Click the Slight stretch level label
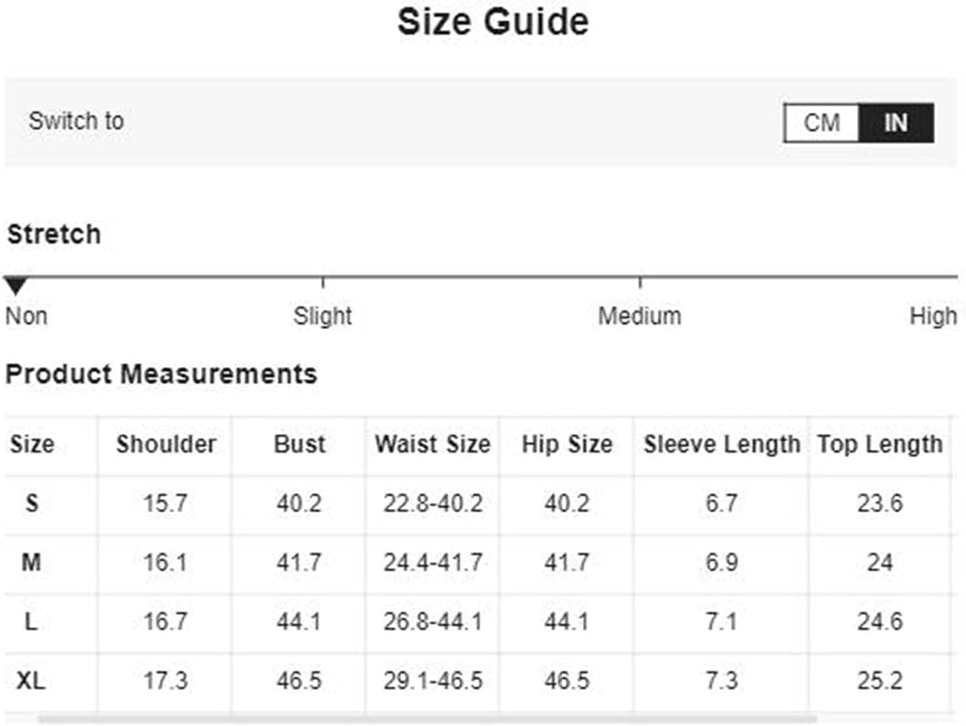Viewport: 966px width, 726px height. pyautogui.click(x=322, y=316)
